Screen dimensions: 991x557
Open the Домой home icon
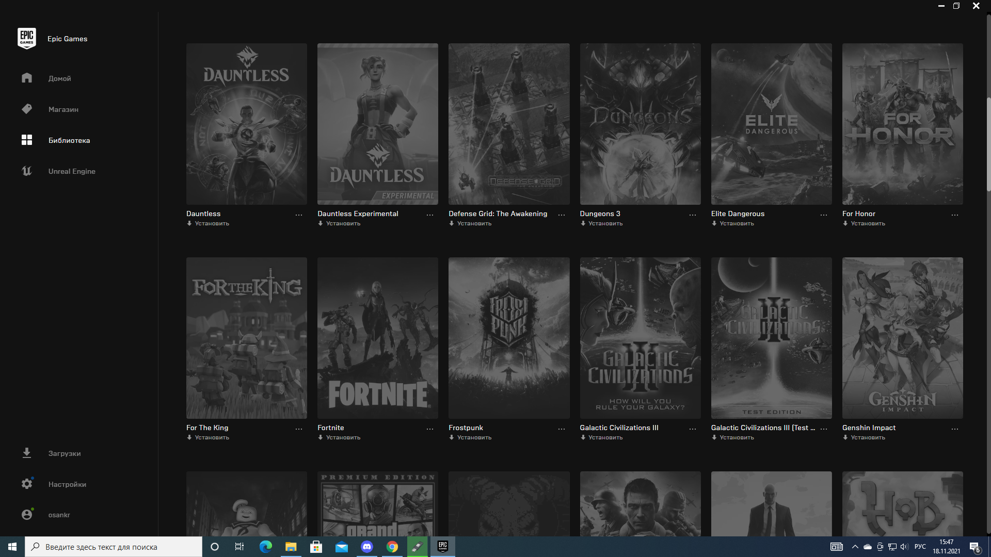27,78
